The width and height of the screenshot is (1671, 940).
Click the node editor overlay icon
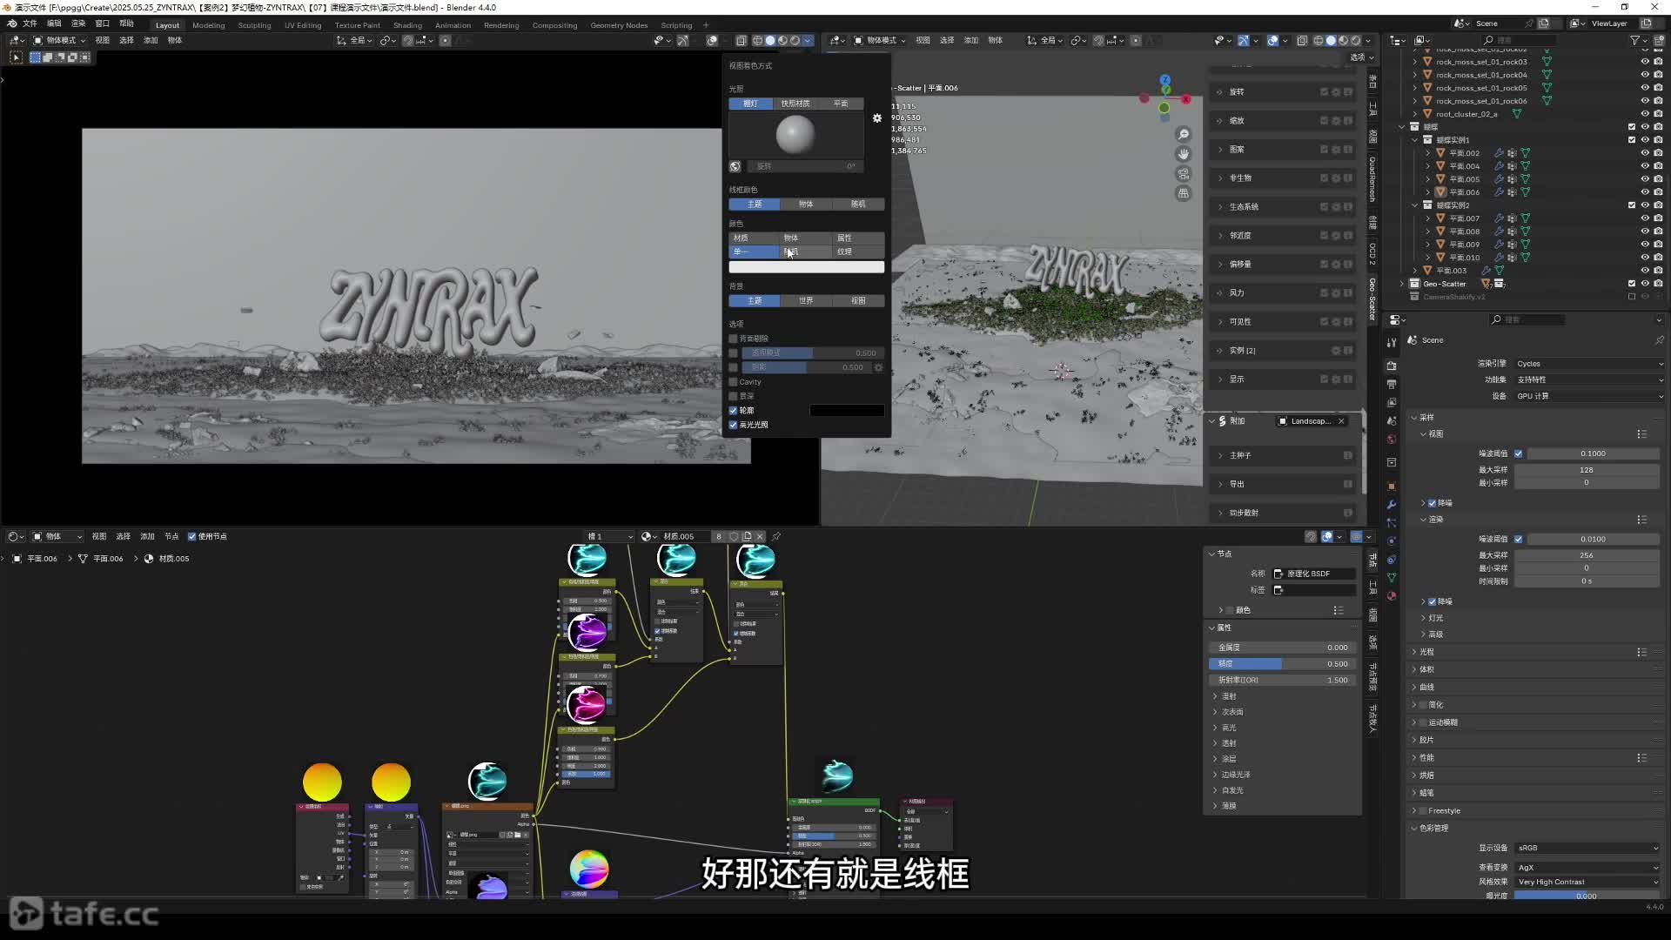click(1326, 536)
